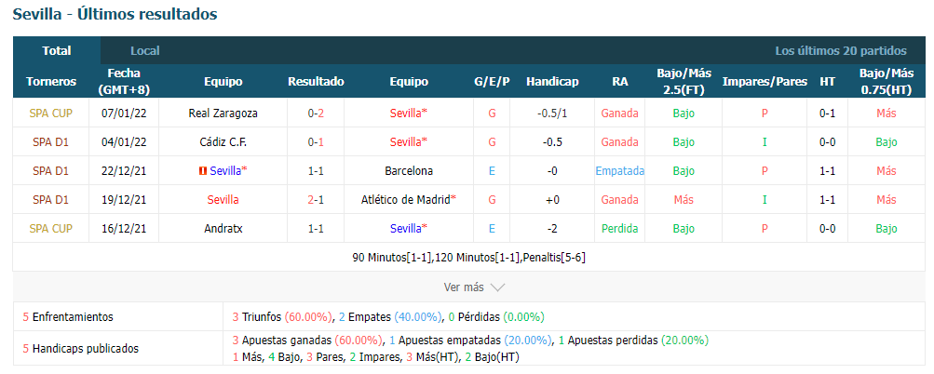
Task: Open the Real Zaragoza team link
Action: pos(223,114)
